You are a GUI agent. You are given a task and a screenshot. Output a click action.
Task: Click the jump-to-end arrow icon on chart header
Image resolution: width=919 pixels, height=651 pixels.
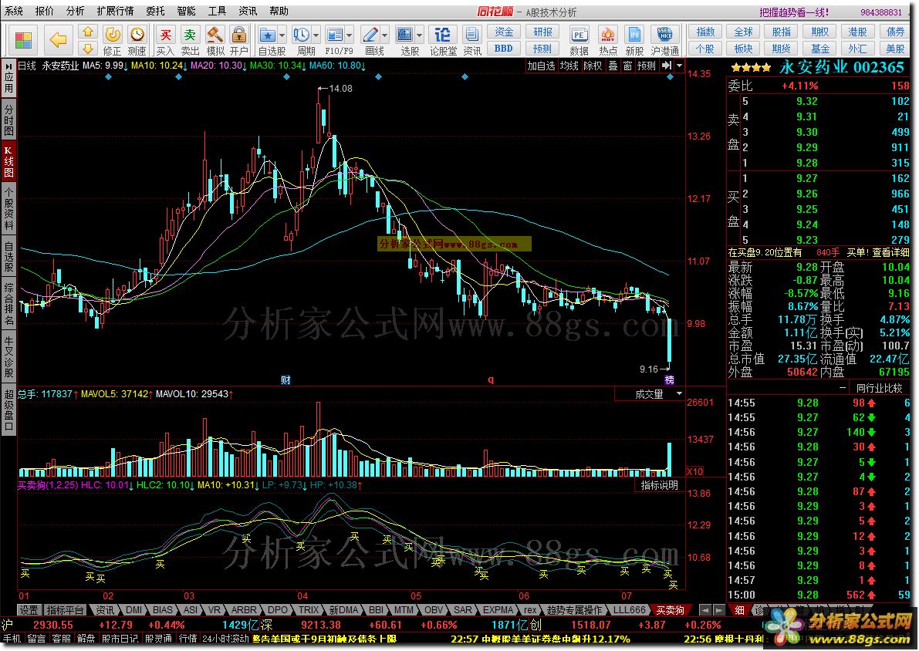pyautogui.click(x=667, y=66)
